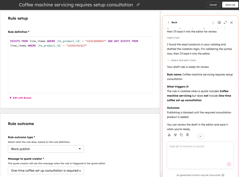Open the AI content info tooltip icon
The width and height of the screenshot is (239, 177).
click(223, 175)
